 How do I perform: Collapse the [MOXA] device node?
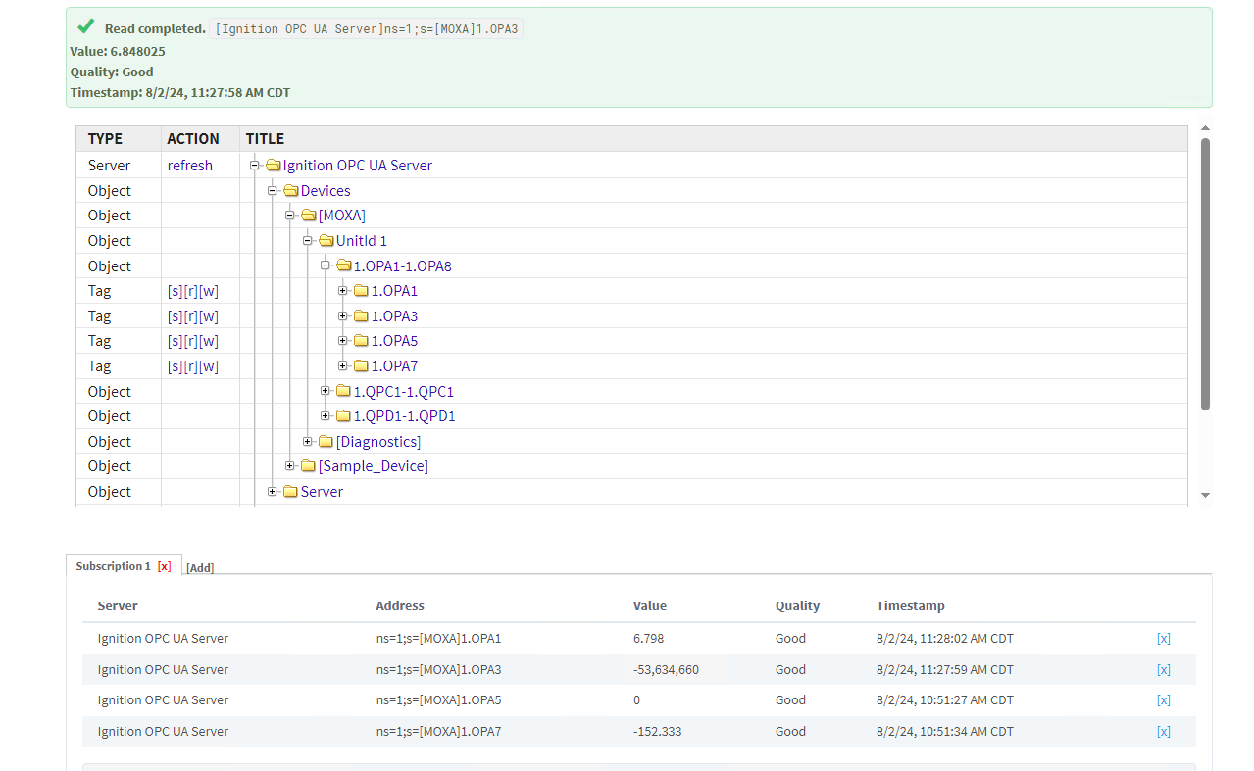pyautogui.click(x=290, y=216)
